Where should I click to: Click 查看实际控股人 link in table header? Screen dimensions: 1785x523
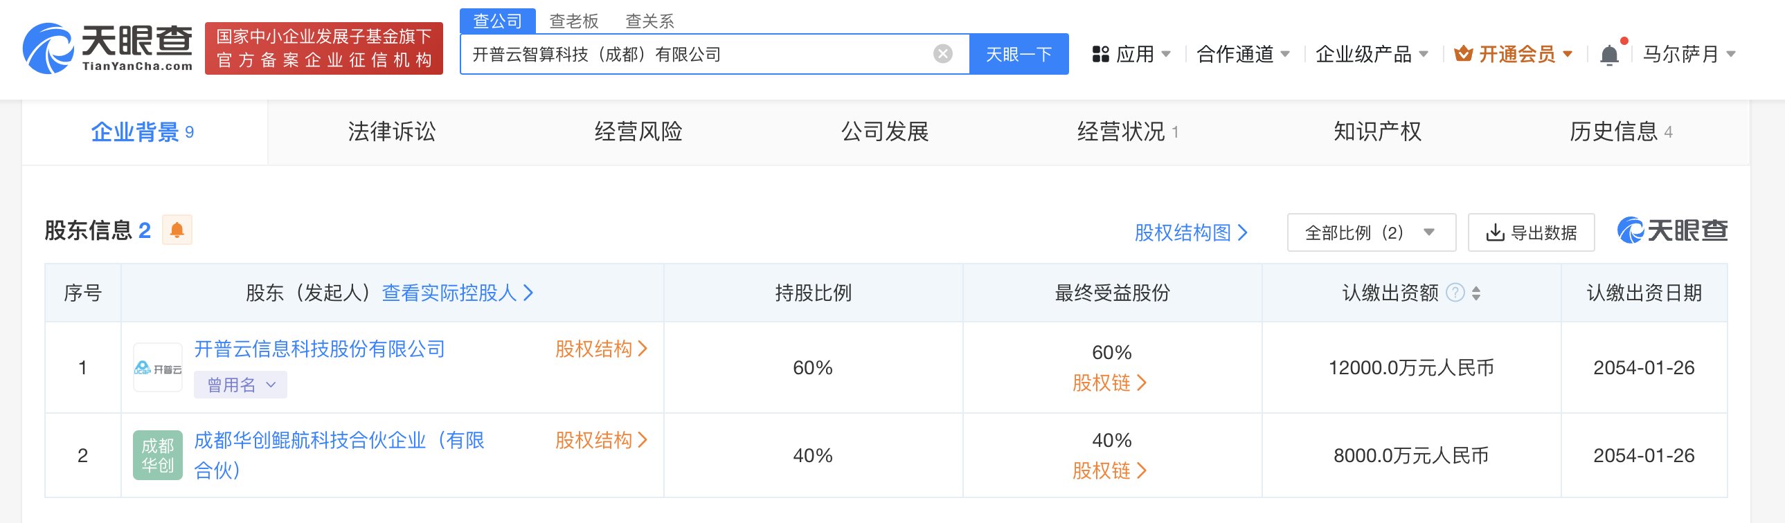click(x=458, y=293)
